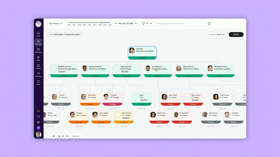
Task: Expand +13 reports under G Alcock
Action: (x=113, y=108)
